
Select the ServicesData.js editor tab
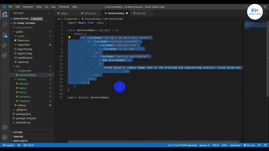[x=116, y=13]
